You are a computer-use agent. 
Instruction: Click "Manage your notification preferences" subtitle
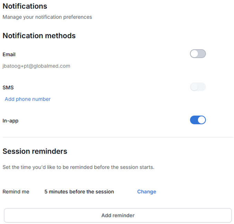pyautogui.click(x=47, y=17)
